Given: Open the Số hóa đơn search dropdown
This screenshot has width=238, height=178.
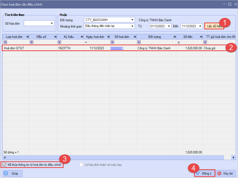Looking at the screenshot, I should pos(52,24).
